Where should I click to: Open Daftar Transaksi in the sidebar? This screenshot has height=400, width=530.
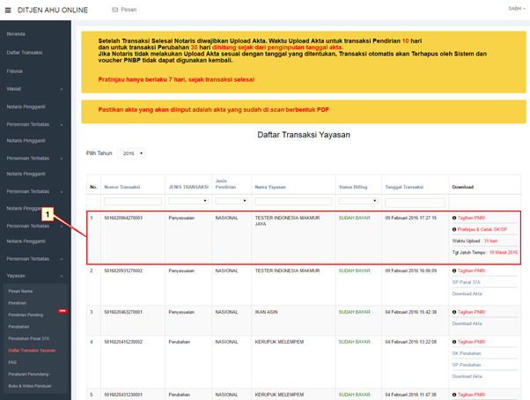point(25,53)
